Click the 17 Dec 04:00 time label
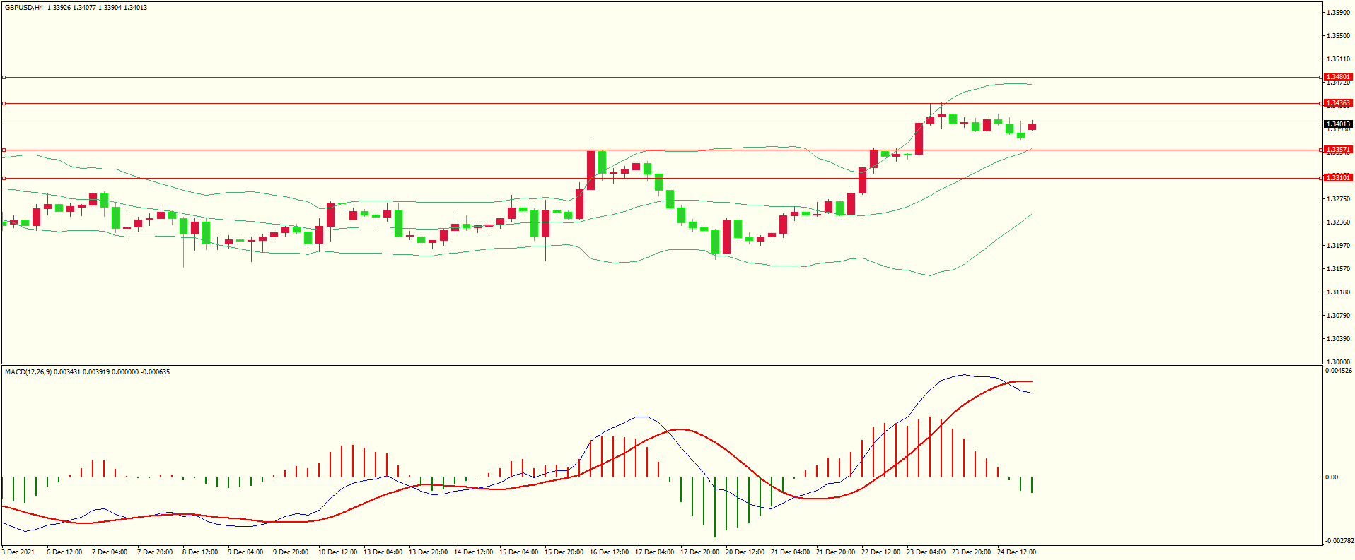 654,552
